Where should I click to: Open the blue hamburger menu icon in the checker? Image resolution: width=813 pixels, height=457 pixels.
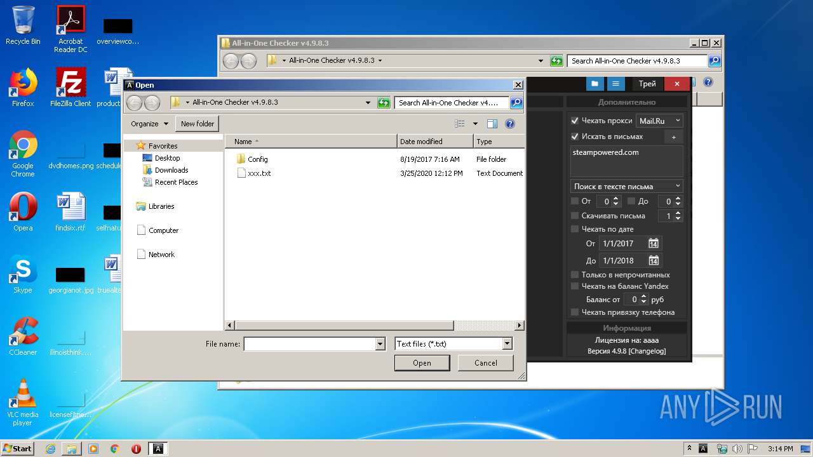[x=615, y=84]
